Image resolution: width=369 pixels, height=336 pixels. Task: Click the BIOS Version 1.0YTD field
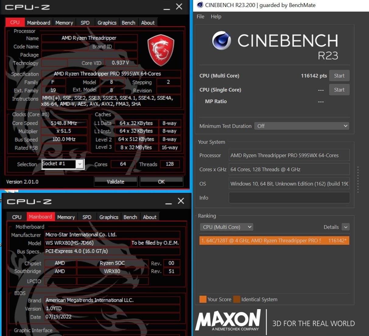[112, 309]
